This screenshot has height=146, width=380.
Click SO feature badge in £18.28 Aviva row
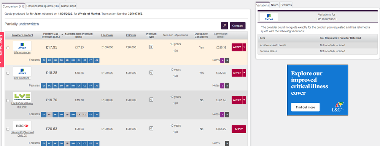tap(61, 86)
